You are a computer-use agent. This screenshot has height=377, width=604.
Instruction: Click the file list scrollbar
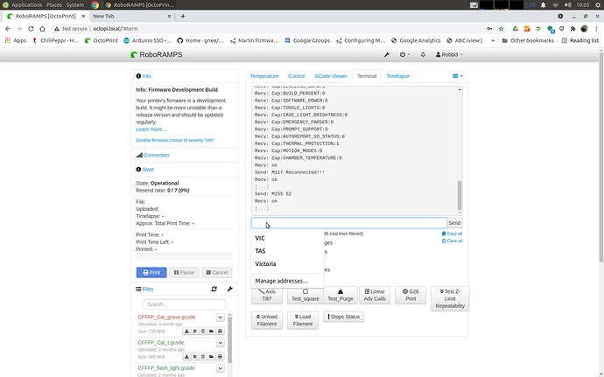point(230,339)
